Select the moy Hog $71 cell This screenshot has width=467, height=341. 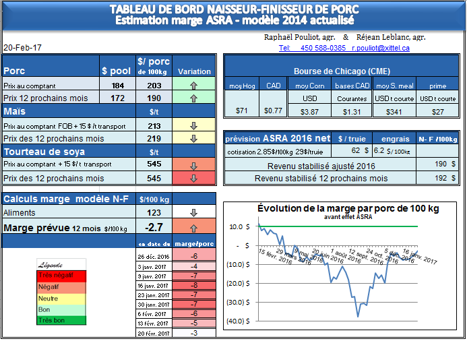pos(243,111)
